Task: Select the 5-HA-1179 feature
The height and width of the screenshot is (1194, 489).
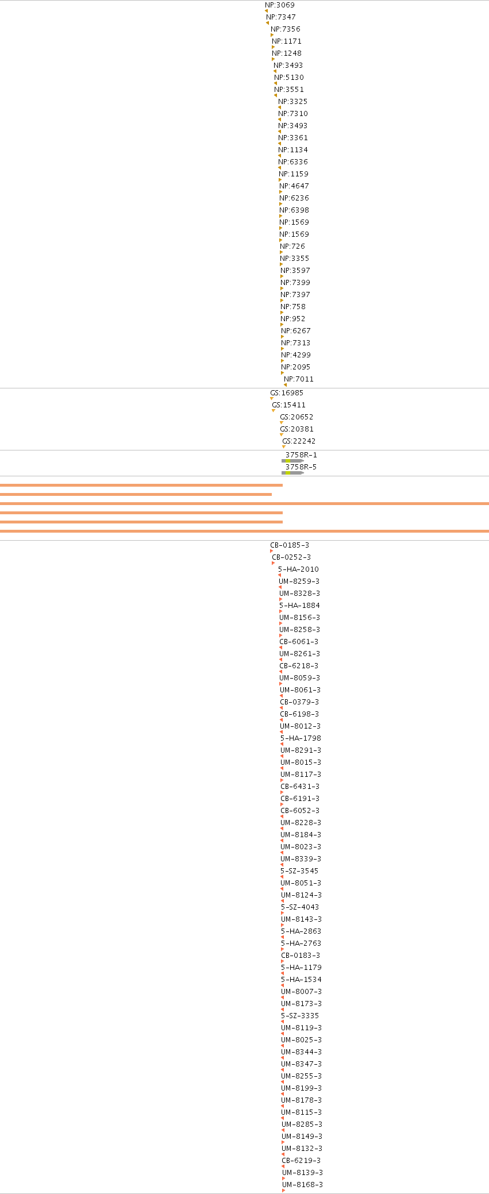Action: pos(301,968)
